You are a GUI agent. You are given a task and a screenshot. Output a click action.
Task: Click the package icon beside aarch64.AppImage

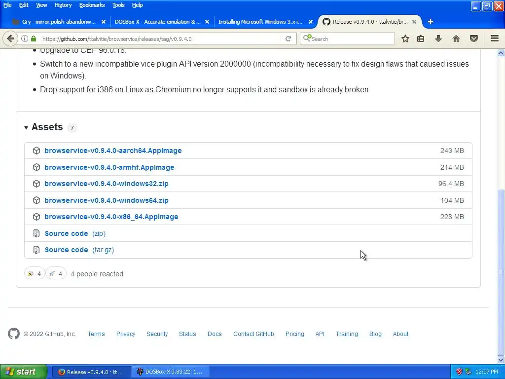(x=36, y=151)
